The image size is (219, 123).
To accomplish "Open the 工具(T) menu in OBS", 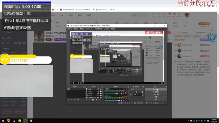I will [106, 29].
